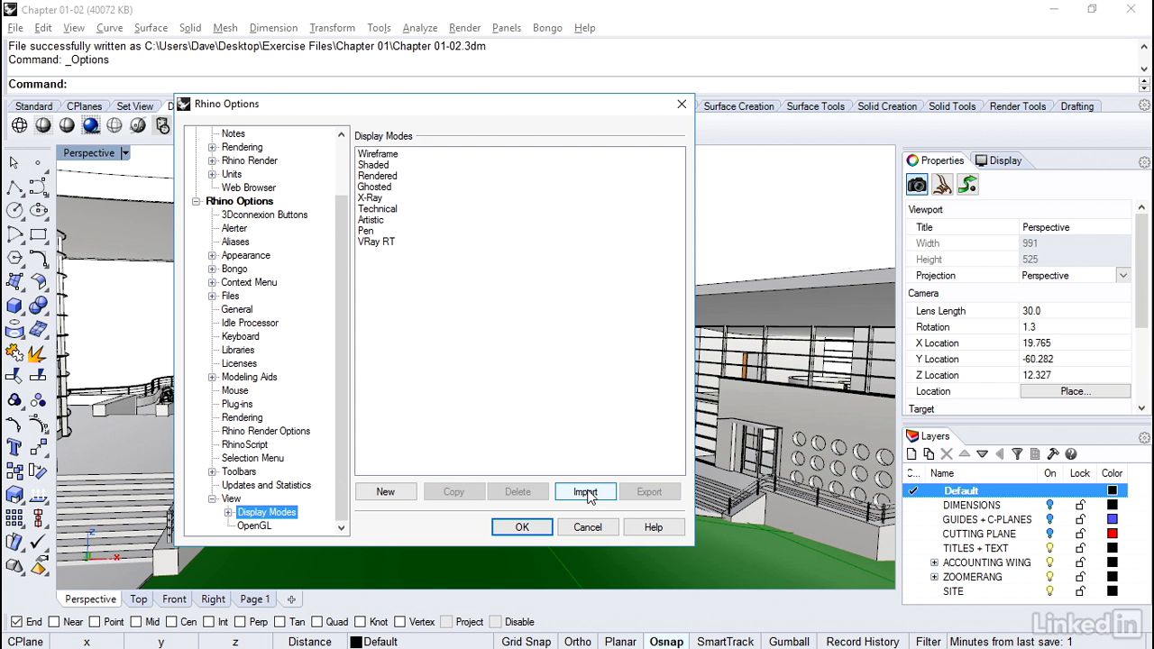
Task: Click the filter funnel icon in Layers toolbar
Action: [x=1017, y=454]
